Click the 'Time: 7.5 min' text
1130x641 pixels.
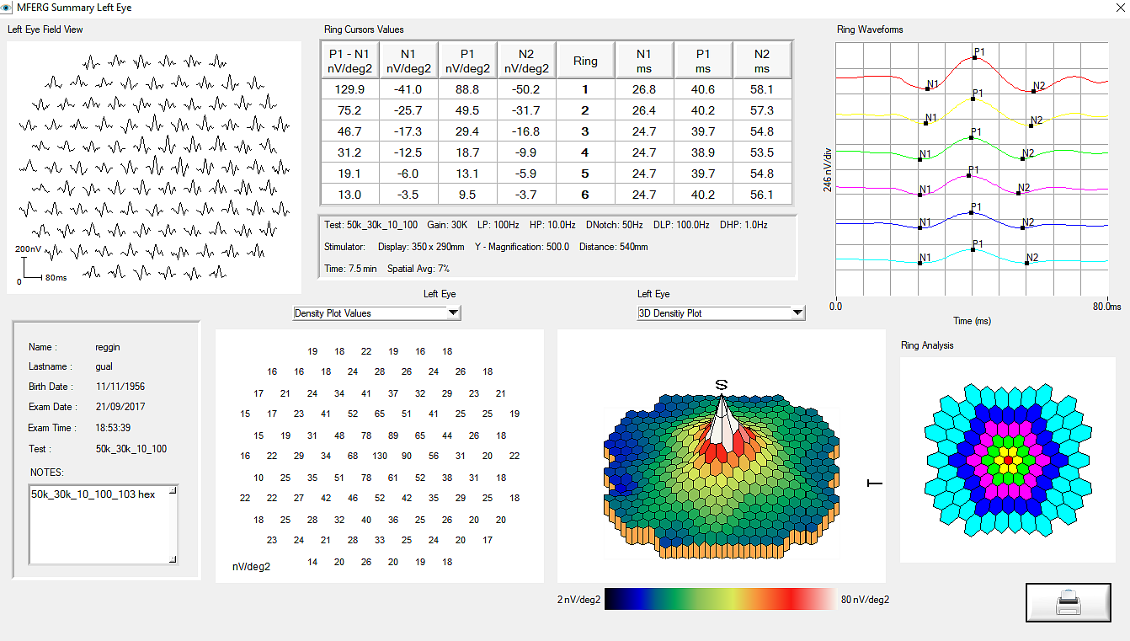click(350, 269)
